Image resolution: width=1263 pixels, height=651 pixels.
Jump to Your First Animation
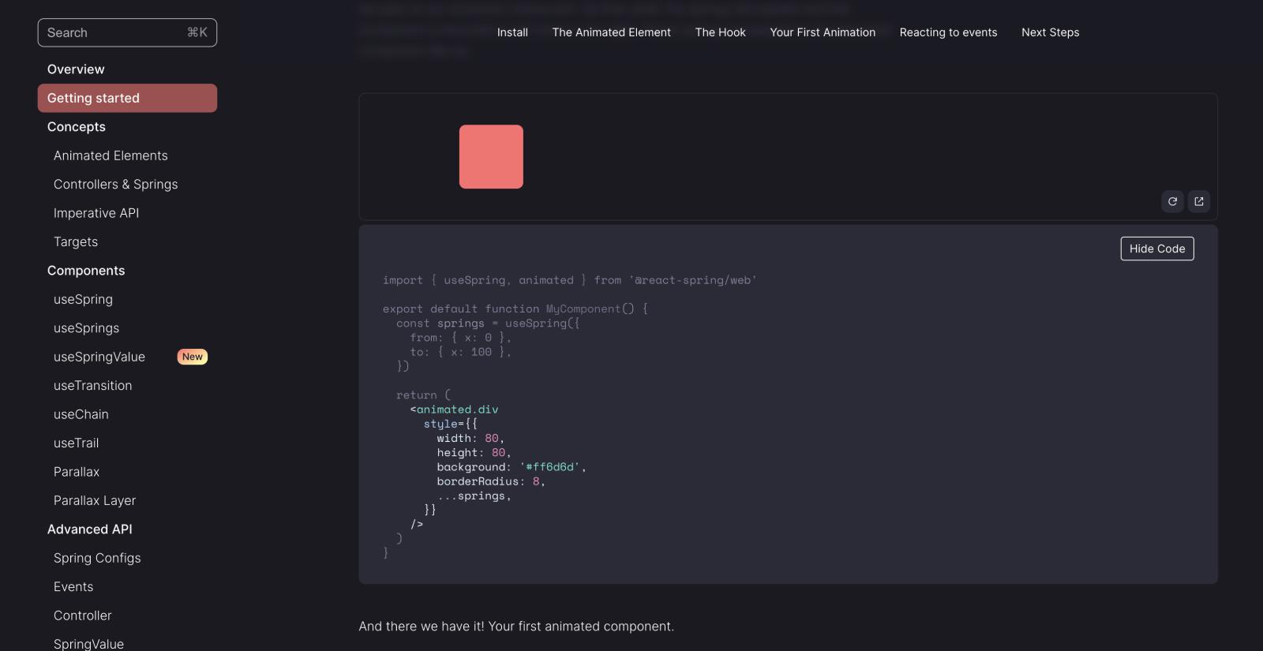pyautogui.click(x=823, y=32)
